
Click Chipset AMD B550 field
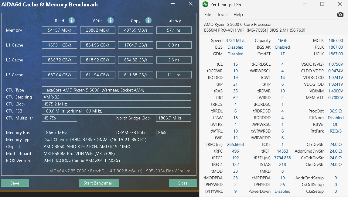[x=117, y=147]
